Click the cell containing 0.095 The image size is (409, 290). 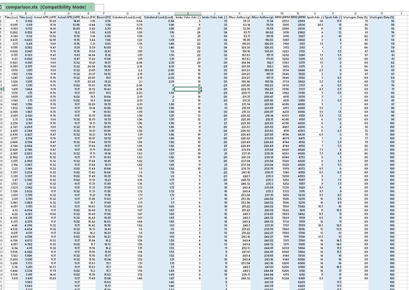pyautogui.click(x=12, y=25)
